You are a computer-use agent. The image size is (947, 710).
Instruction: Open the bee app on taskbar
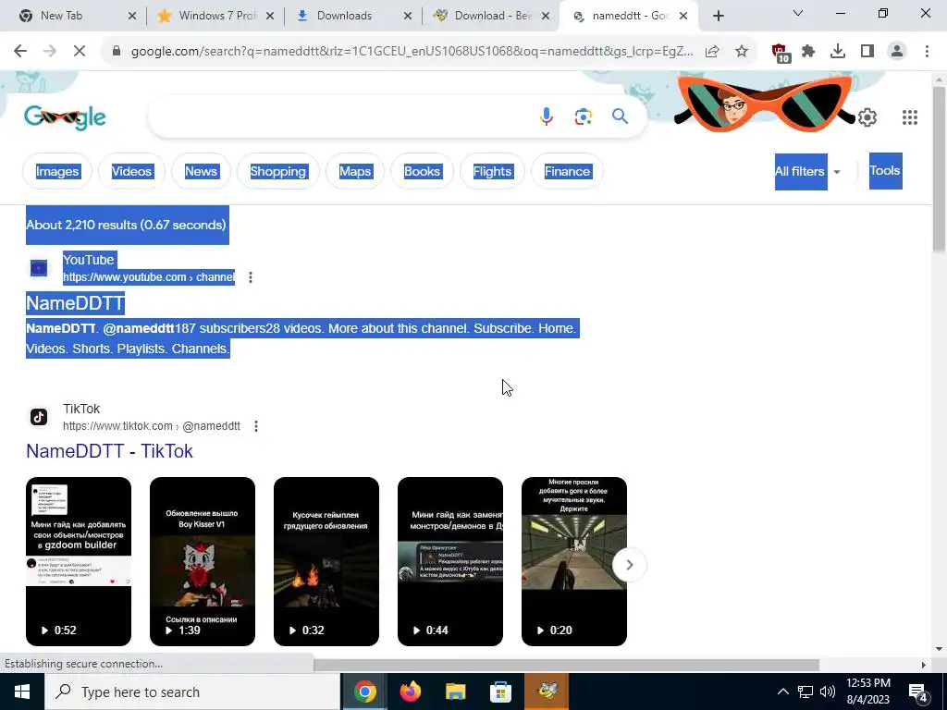pyautogui.click(x=547, y=692)
